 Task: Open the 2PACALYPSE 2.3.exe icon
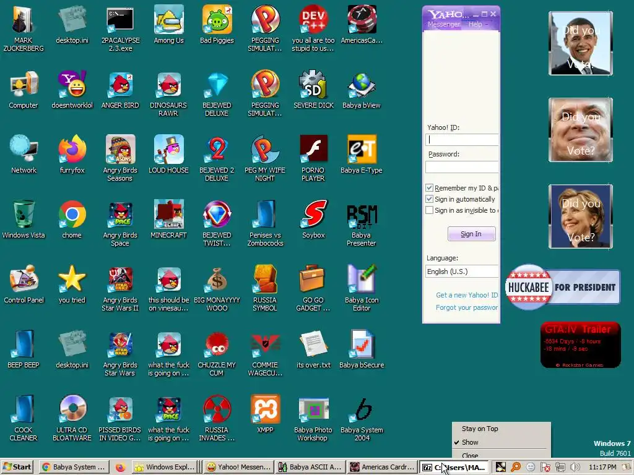click(x=120, y=28)
